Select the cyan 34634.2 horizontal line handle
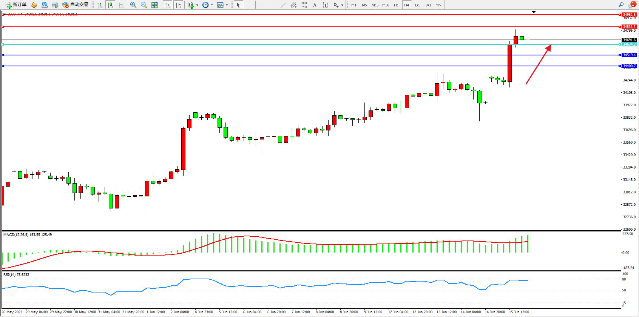The width and height of the screenshot is (639, 317). (x=3, y=44)
